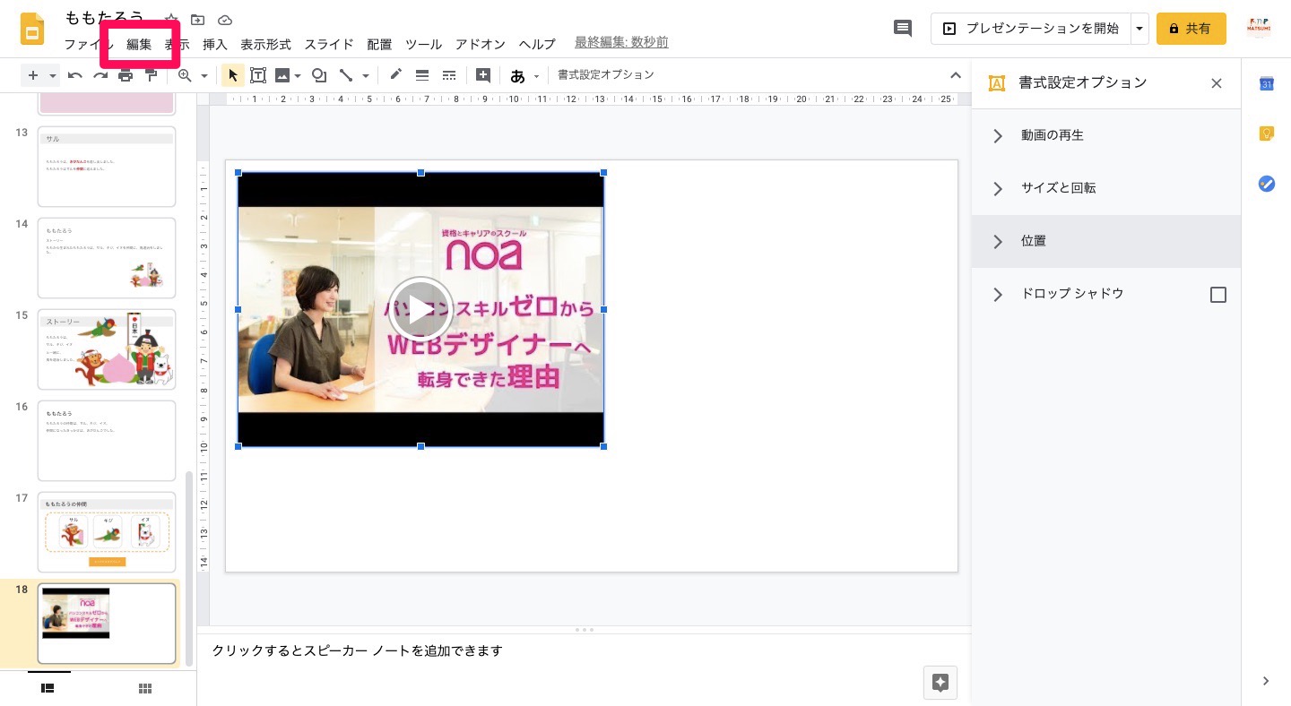Switch to filmstrip view
Image resolution: width=1291 pixels, height=706 pixels.
(48, 688)
